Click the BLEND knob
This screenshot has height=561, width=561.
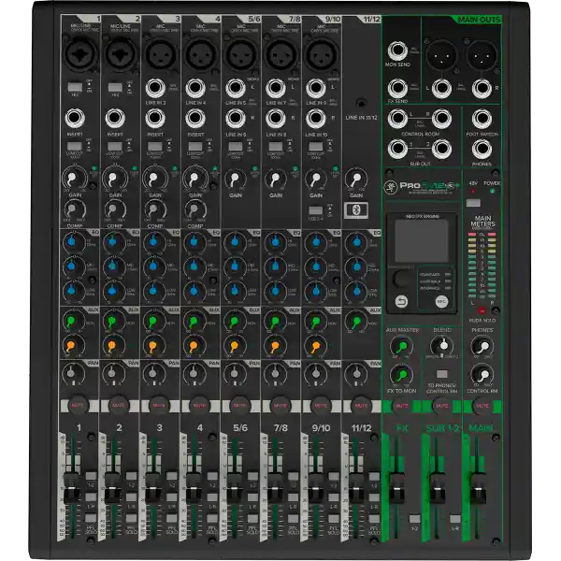(x=442, y=346)
